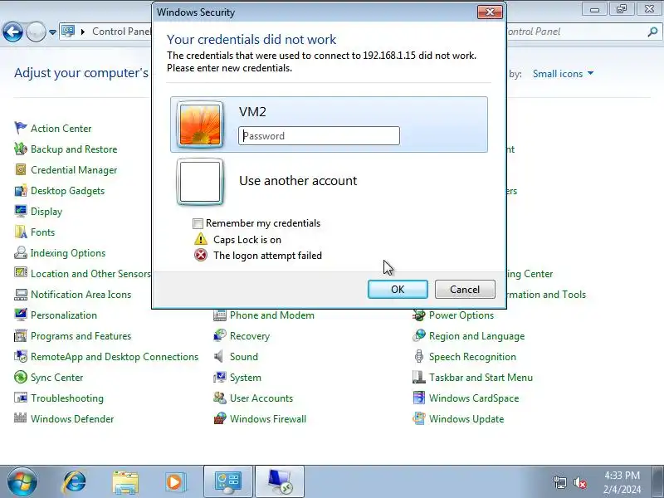Go back with the Back arrow button

[x=12, y=32]
